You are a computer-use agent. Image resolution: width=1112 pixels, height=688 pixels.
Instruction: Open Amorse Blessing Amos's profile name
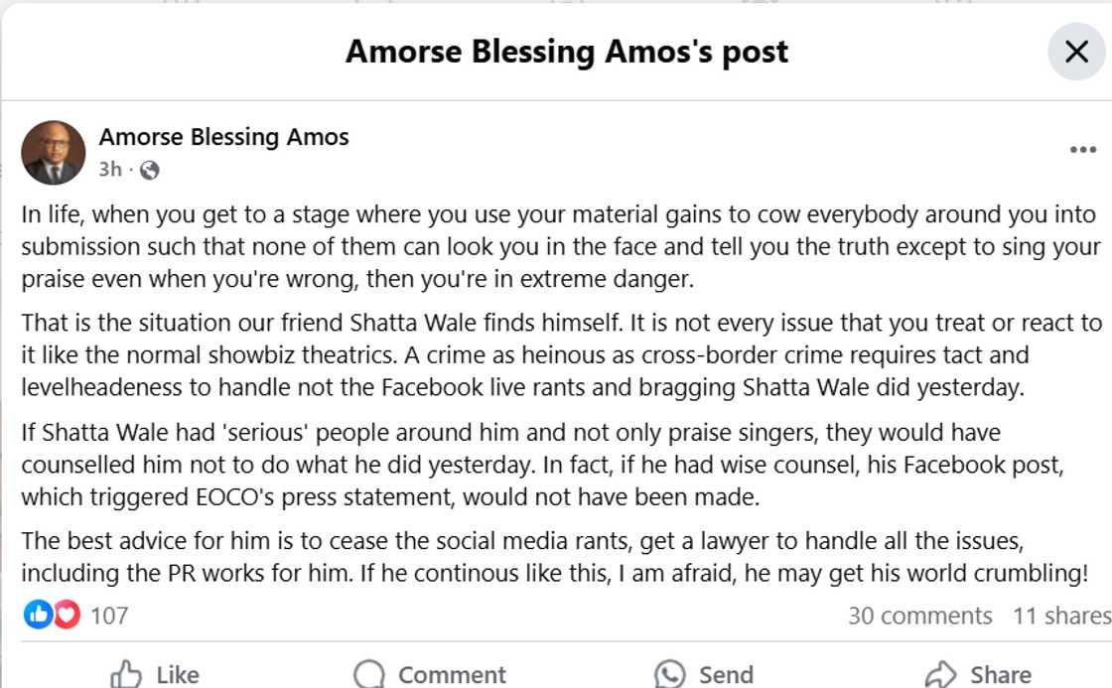point(223,137)
